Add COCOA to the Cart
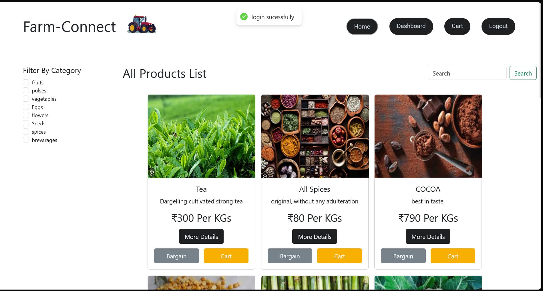 (x=453, y=256)
